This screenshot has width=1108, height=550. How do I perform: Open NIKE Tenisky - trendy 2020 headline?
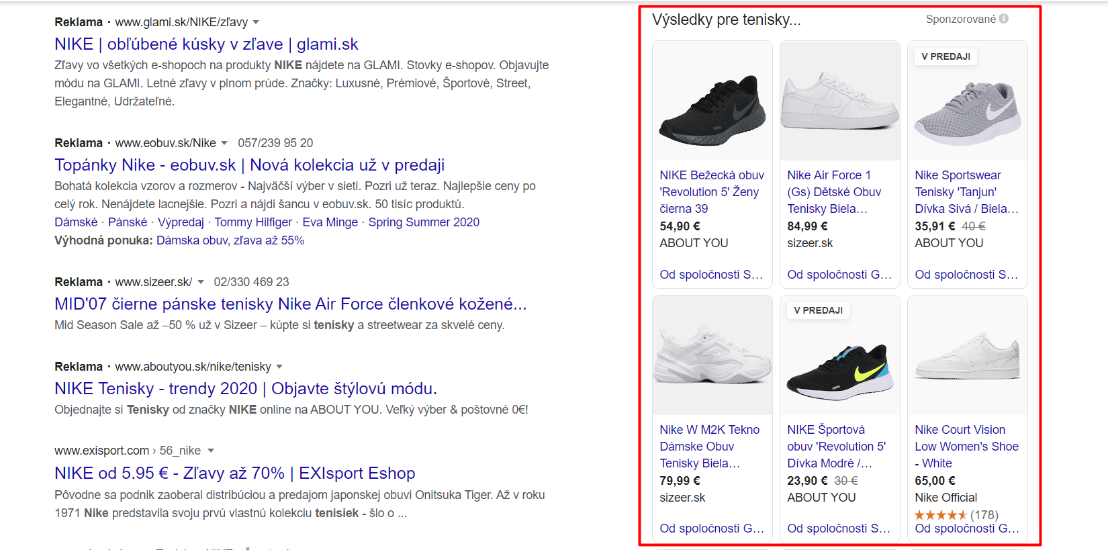coord(246,389)
